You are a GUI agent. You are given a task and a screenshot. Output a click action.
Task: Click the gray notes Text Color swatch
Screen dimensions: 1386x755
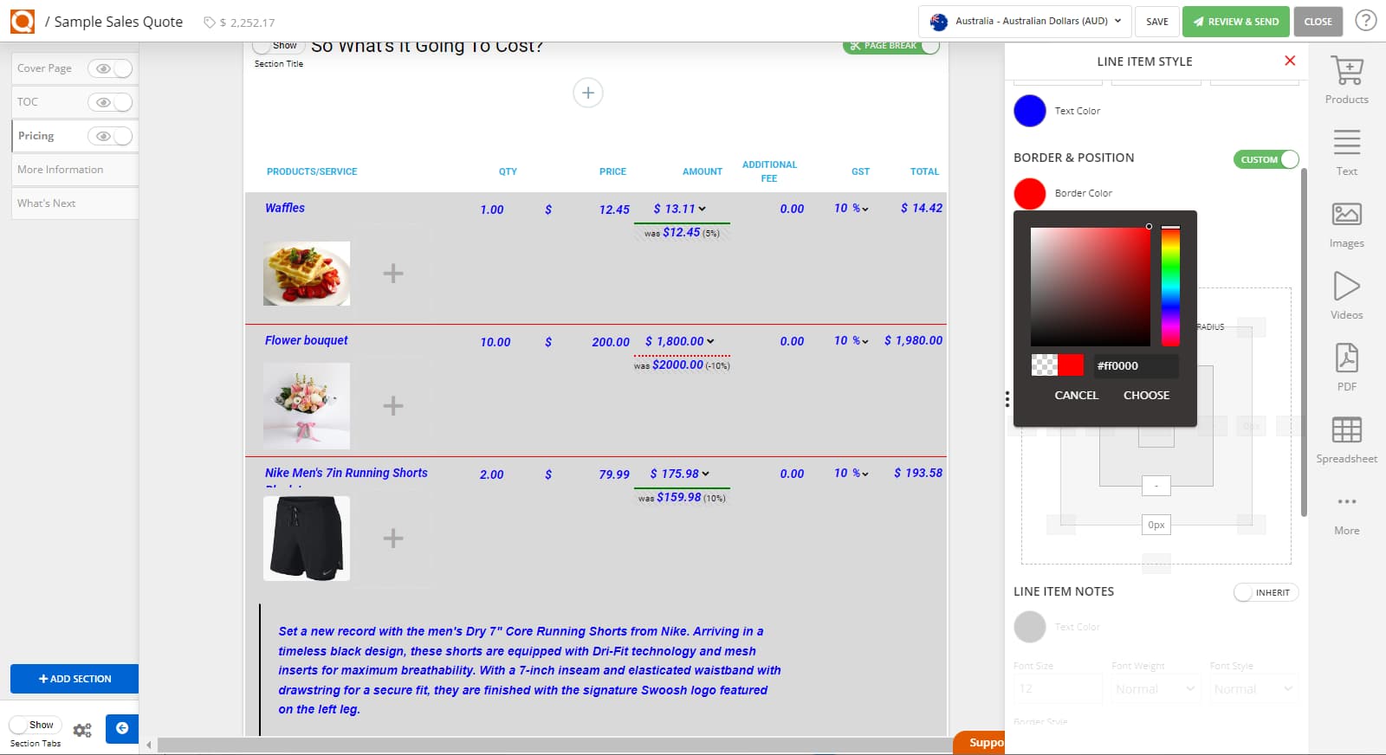(x=1030, y=627)
